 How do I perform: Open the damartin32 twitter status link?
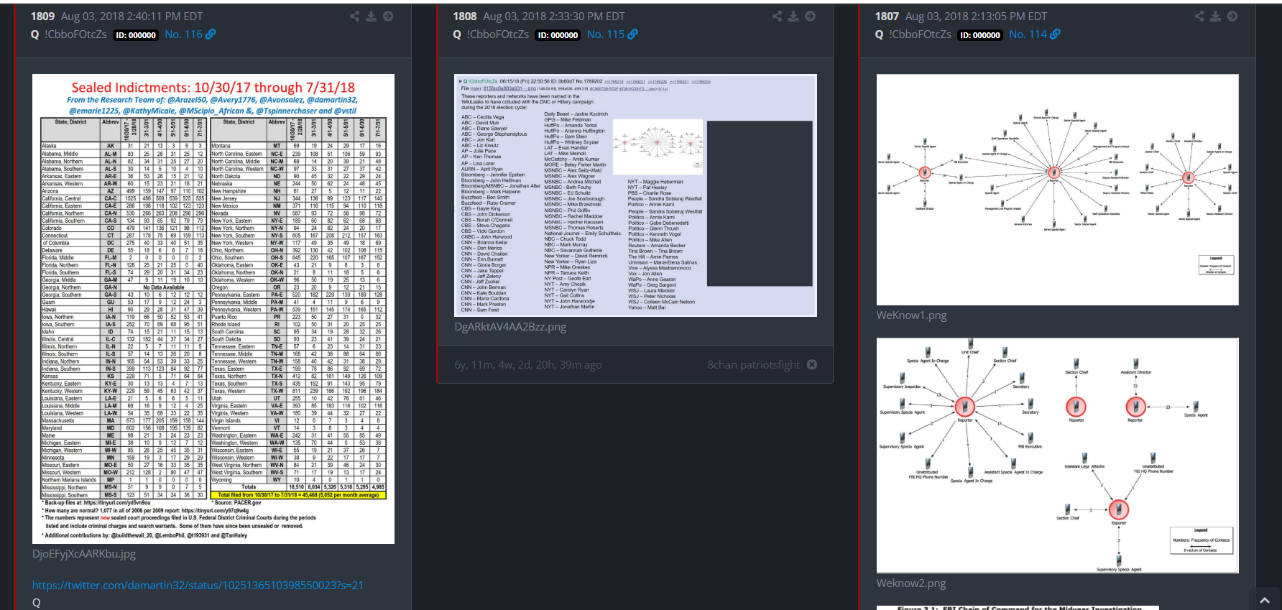point(198,586)
